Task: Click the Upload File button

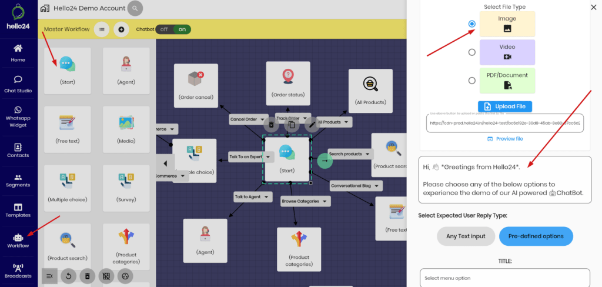Action: 505,106
